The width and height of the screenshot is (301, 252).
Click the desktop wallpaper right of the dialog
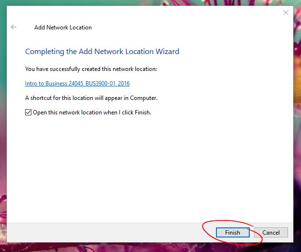(297, 145)
